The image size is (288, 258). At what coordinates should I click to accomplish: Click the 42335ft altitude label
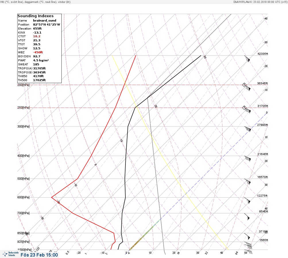click(x=263, y=54)
